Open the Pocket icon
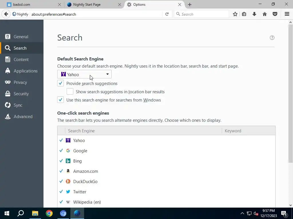Viewport: 293px width, 219px height. click(x=275, y=14)
